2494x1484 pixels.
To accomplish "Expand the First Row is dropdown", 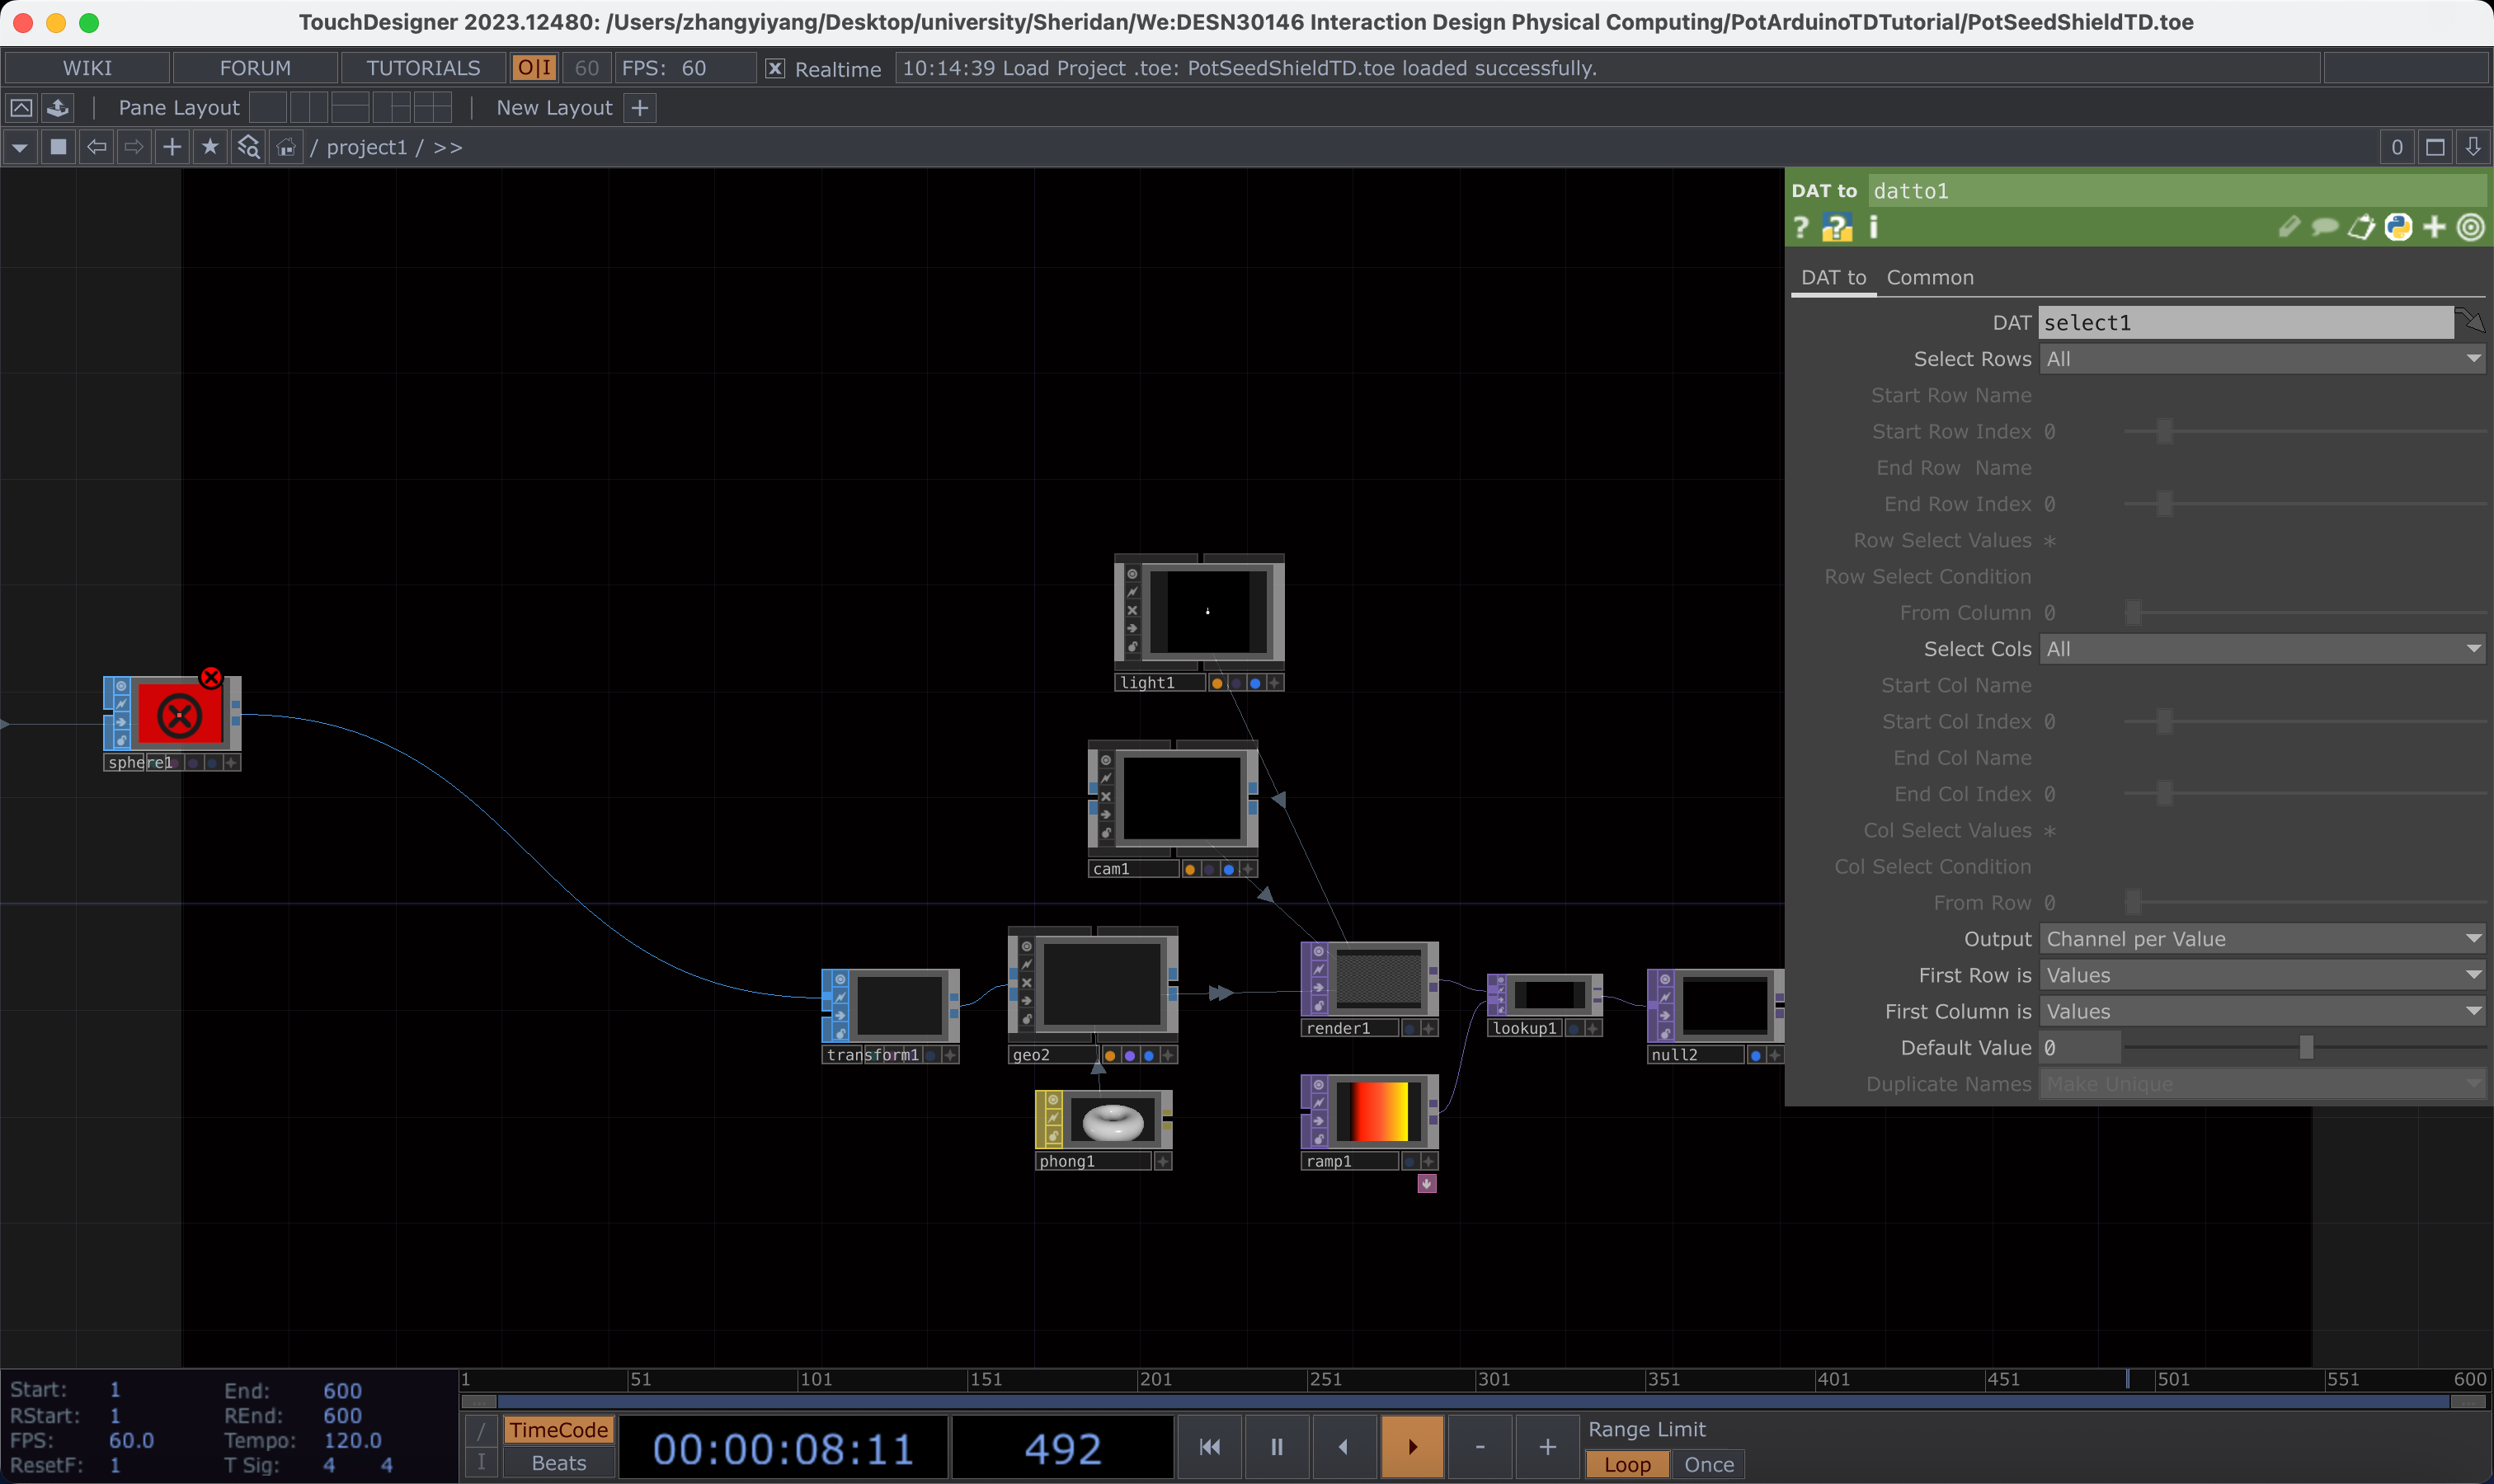I will click(x=2262, y=974).
